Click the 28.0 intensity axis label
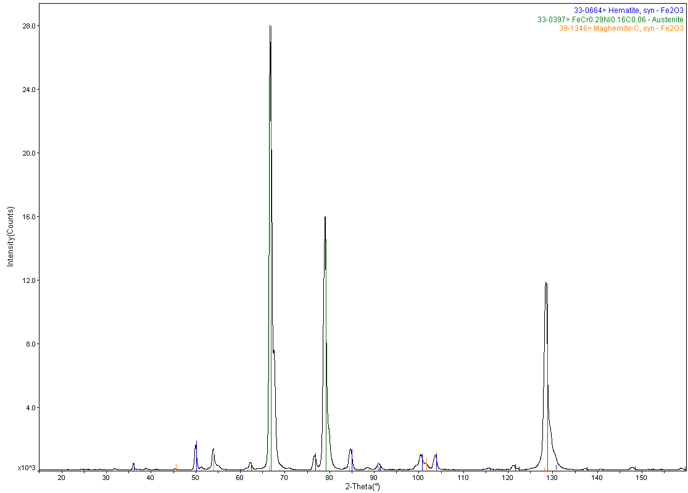Viewport: 688px width, 493px height. 30,26
